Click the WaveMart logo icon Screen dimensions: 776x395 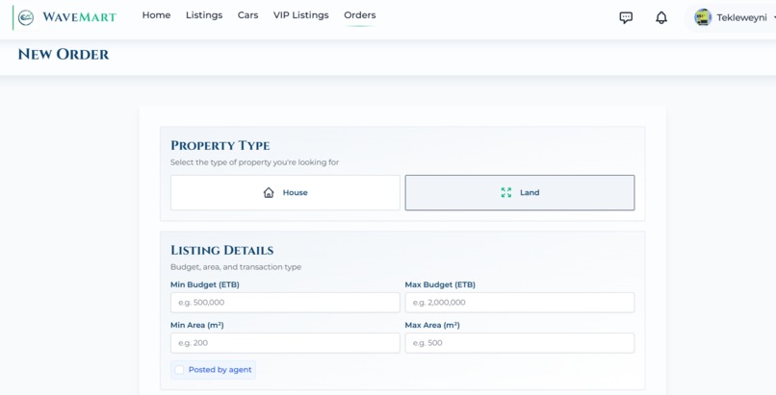click(x=26, y=17)
